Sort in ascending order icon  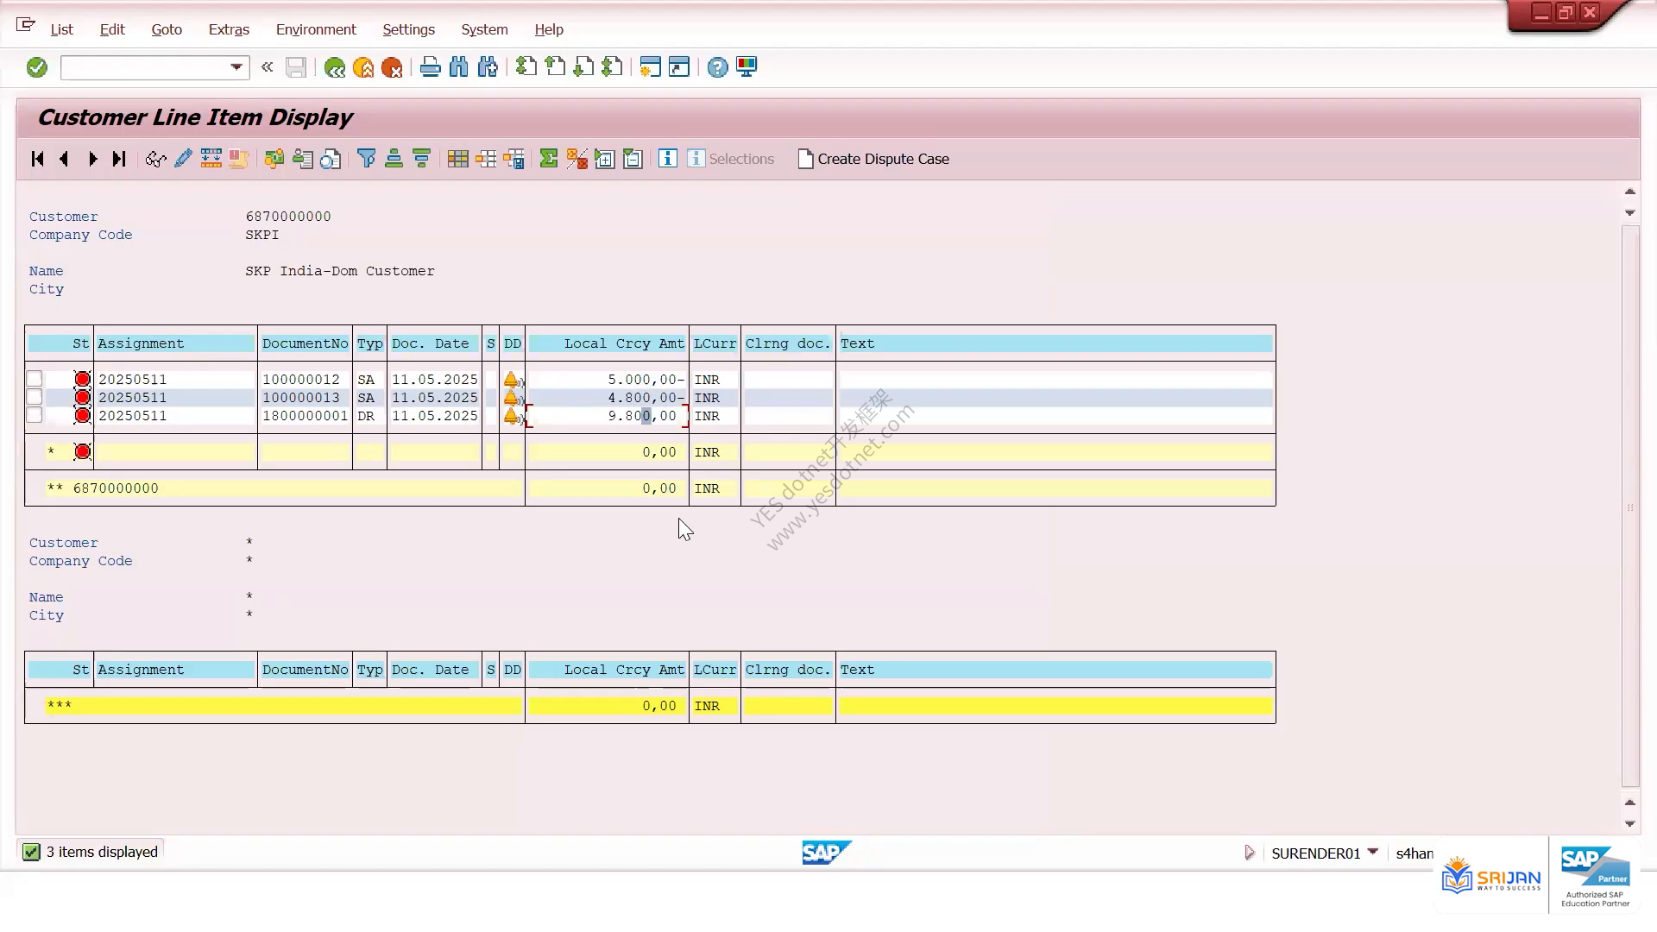tap(394, 159)
